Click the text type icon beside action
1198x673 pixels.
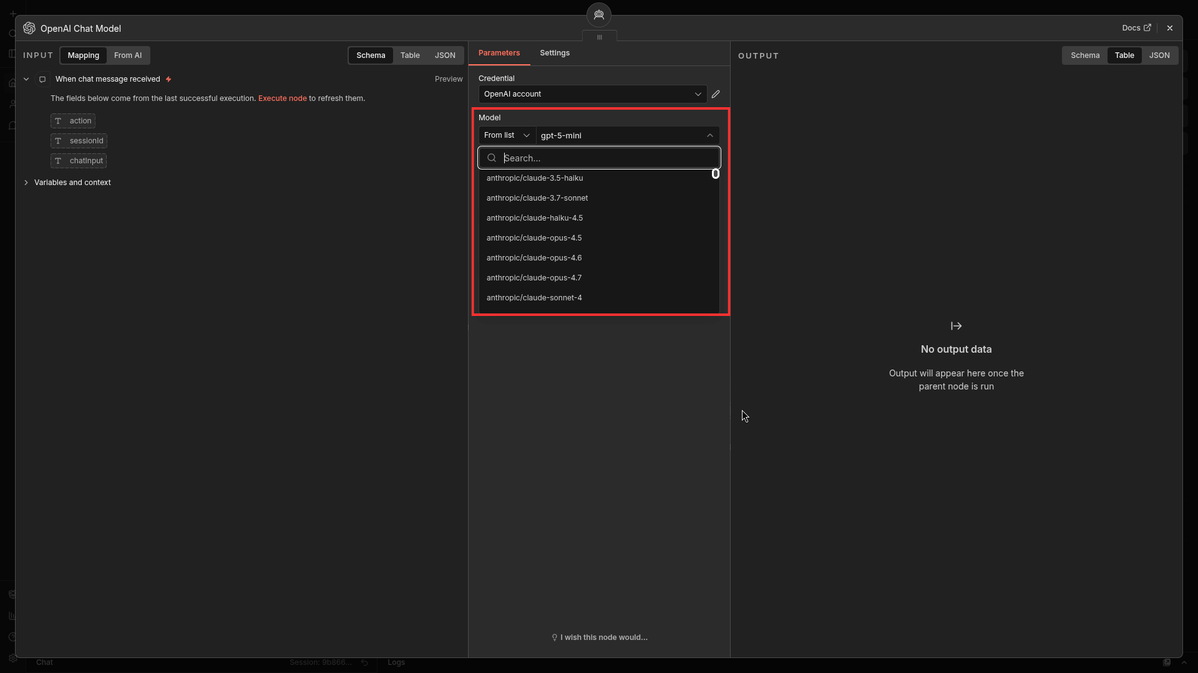(x=58, y=121)
